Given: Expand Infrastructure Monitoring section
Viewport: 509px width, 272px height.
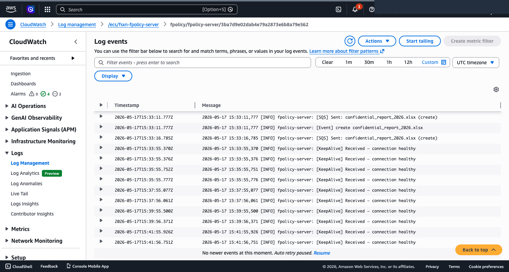Looking at the screenshot, I should point(7,141).
